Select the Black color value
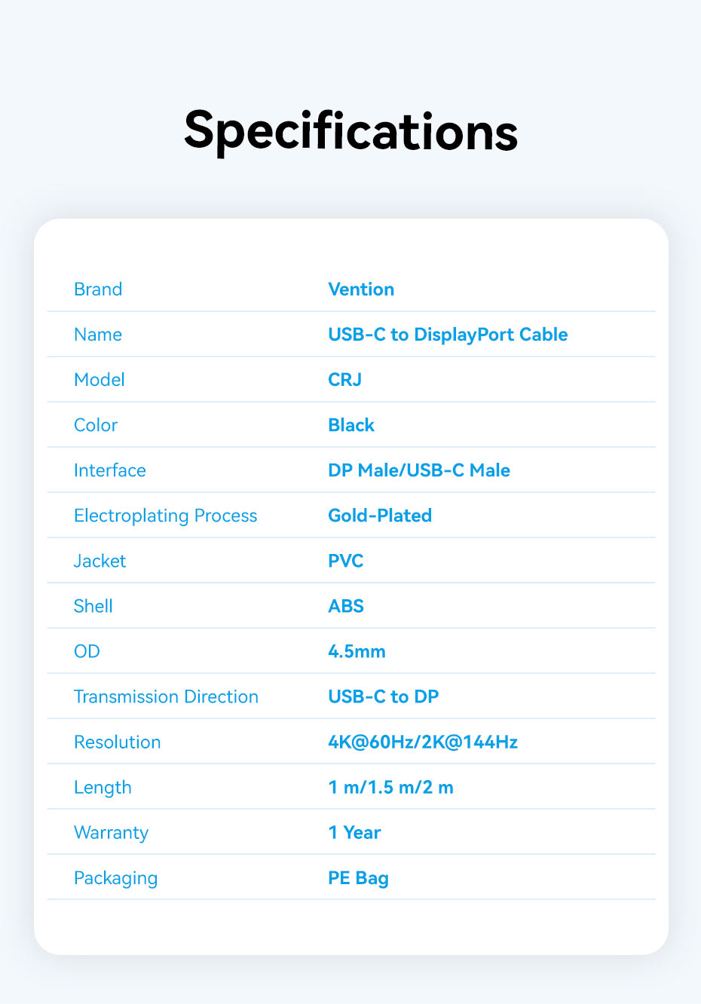Image resolution: width=701 pixels, height=1004 pixels. tap(351, 425)
